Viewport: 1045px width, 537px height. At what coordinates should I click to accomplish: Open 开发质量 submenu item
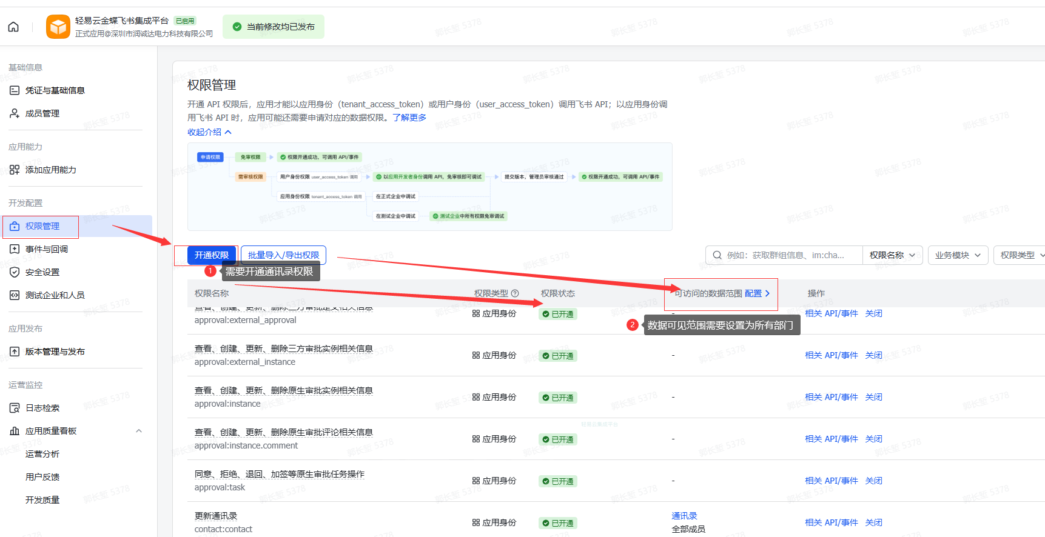click(x=42, y=500)
